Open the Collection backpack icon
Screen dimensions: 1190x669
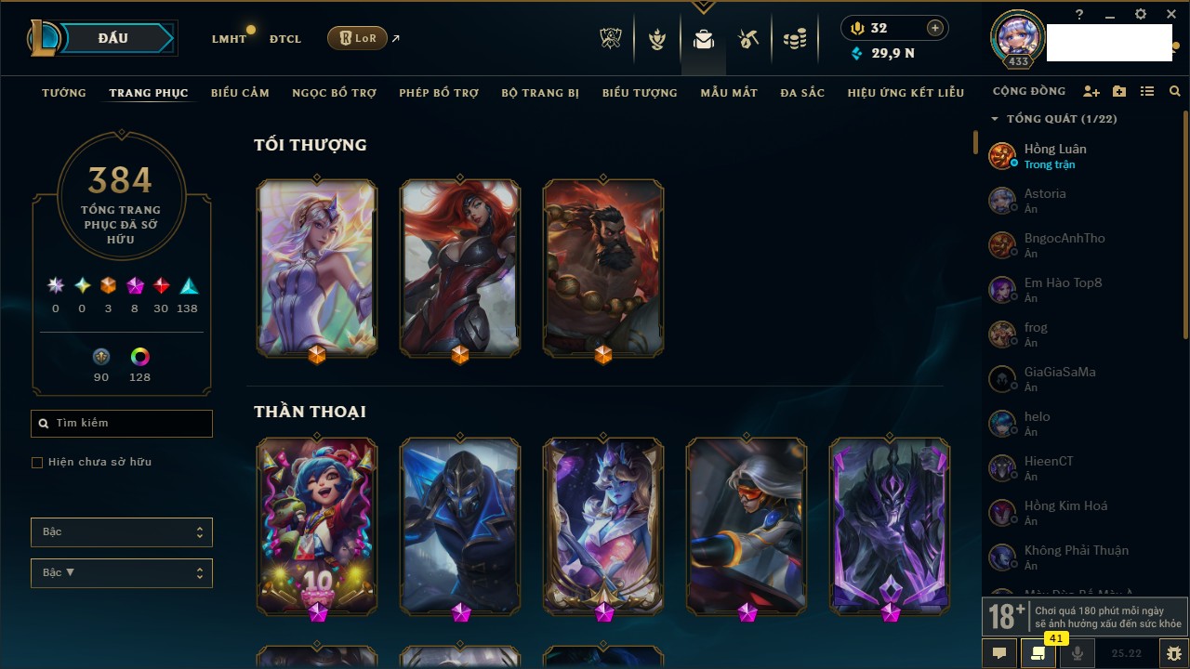(x=704, y=39)
